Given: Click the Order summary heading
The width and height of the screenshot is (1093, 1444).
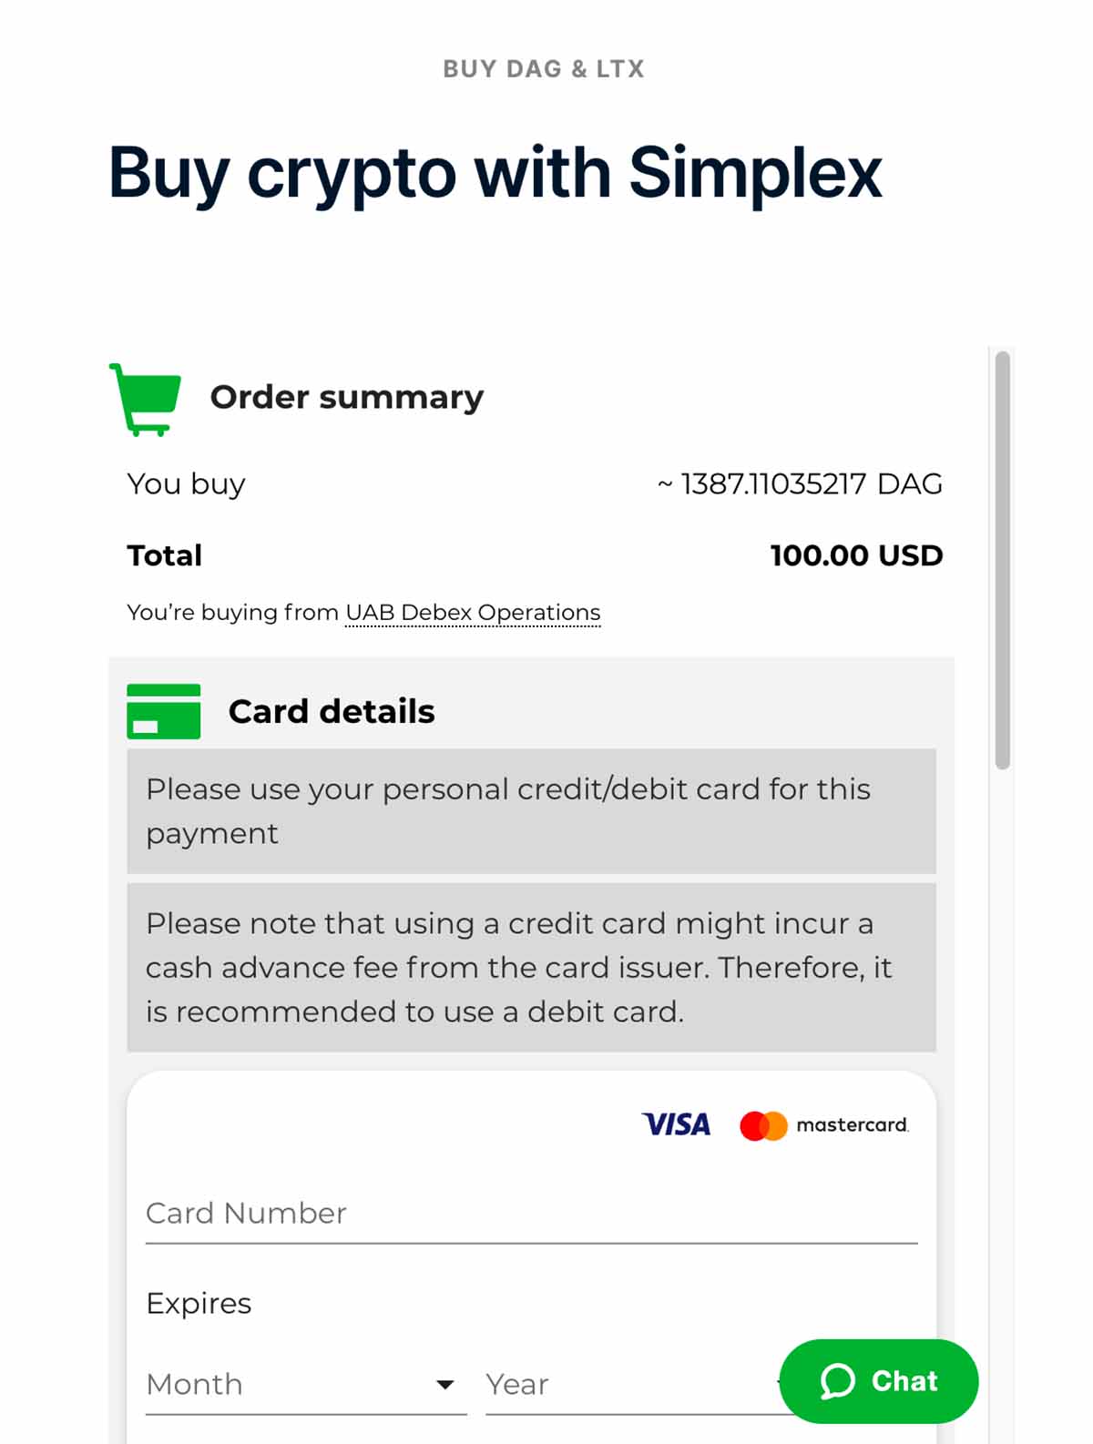Looking at the screenshot, I should point(347,397).
